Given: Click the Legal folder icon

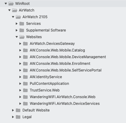Looking at the screenshot, I should point(18,117).
